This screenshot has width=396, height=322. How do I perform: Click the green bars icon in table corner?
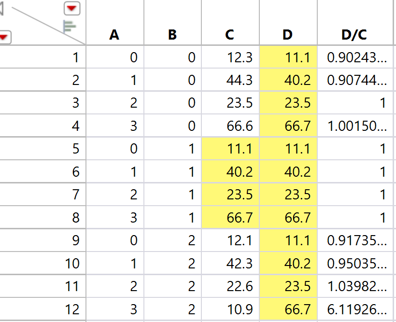[69, 27]
